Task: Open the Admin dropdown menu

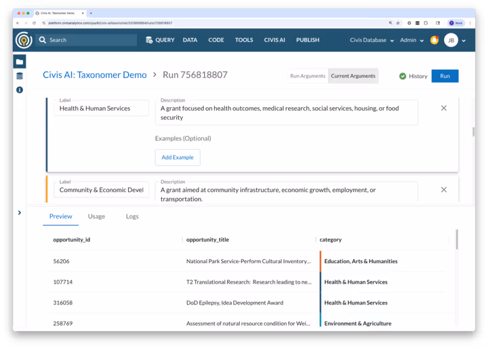Action: (412, 40)
